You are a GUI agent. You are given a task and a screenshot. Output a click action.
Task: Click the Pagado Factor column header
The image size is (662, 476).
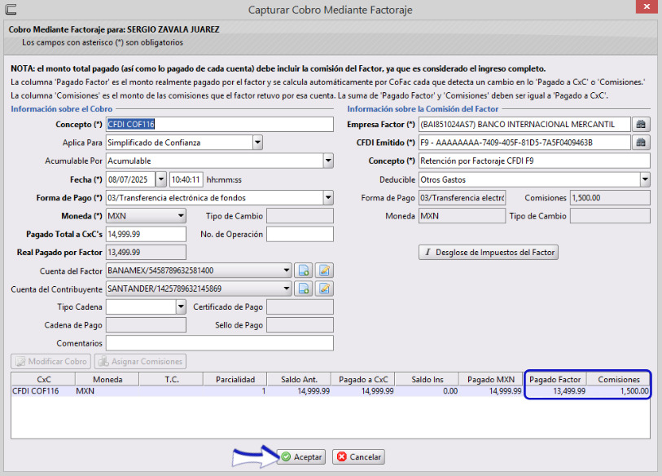click(x=555, y=379)
